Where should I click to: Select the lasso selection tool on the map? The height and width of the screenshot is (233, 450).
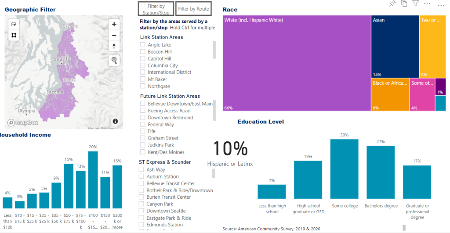[x=14, y=25]
